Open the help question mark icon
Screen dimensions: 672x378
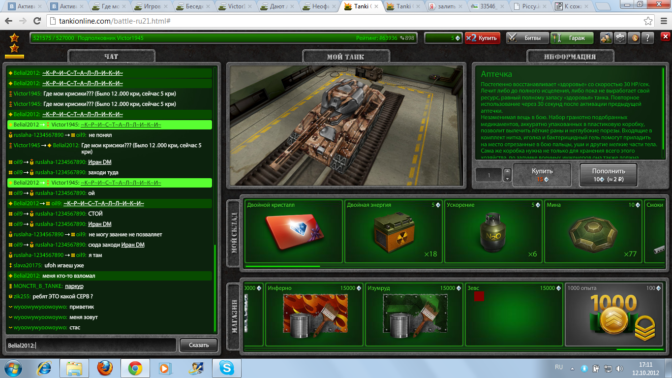pos(648,38)
